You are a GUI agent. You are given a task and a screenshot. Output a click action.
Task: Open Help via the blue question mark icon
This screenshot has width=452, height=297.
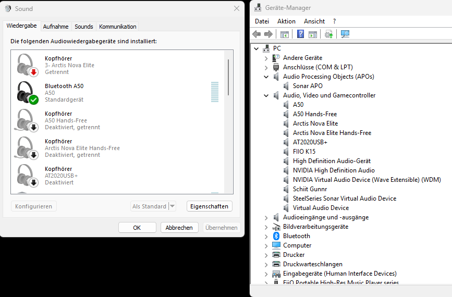click(300, 34)
